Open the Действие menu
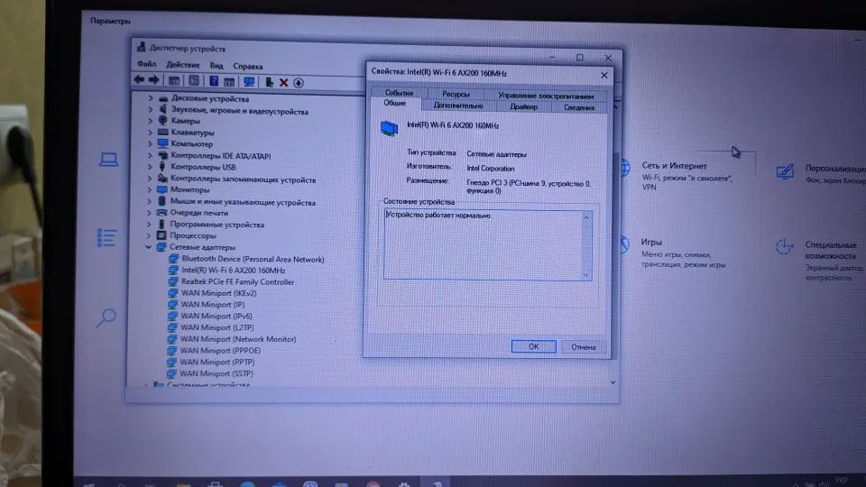 [183, 65]
